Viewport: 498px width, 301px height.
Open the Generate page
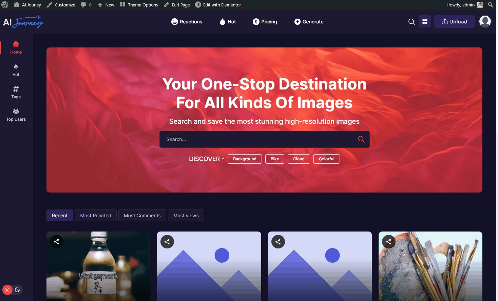309,22
